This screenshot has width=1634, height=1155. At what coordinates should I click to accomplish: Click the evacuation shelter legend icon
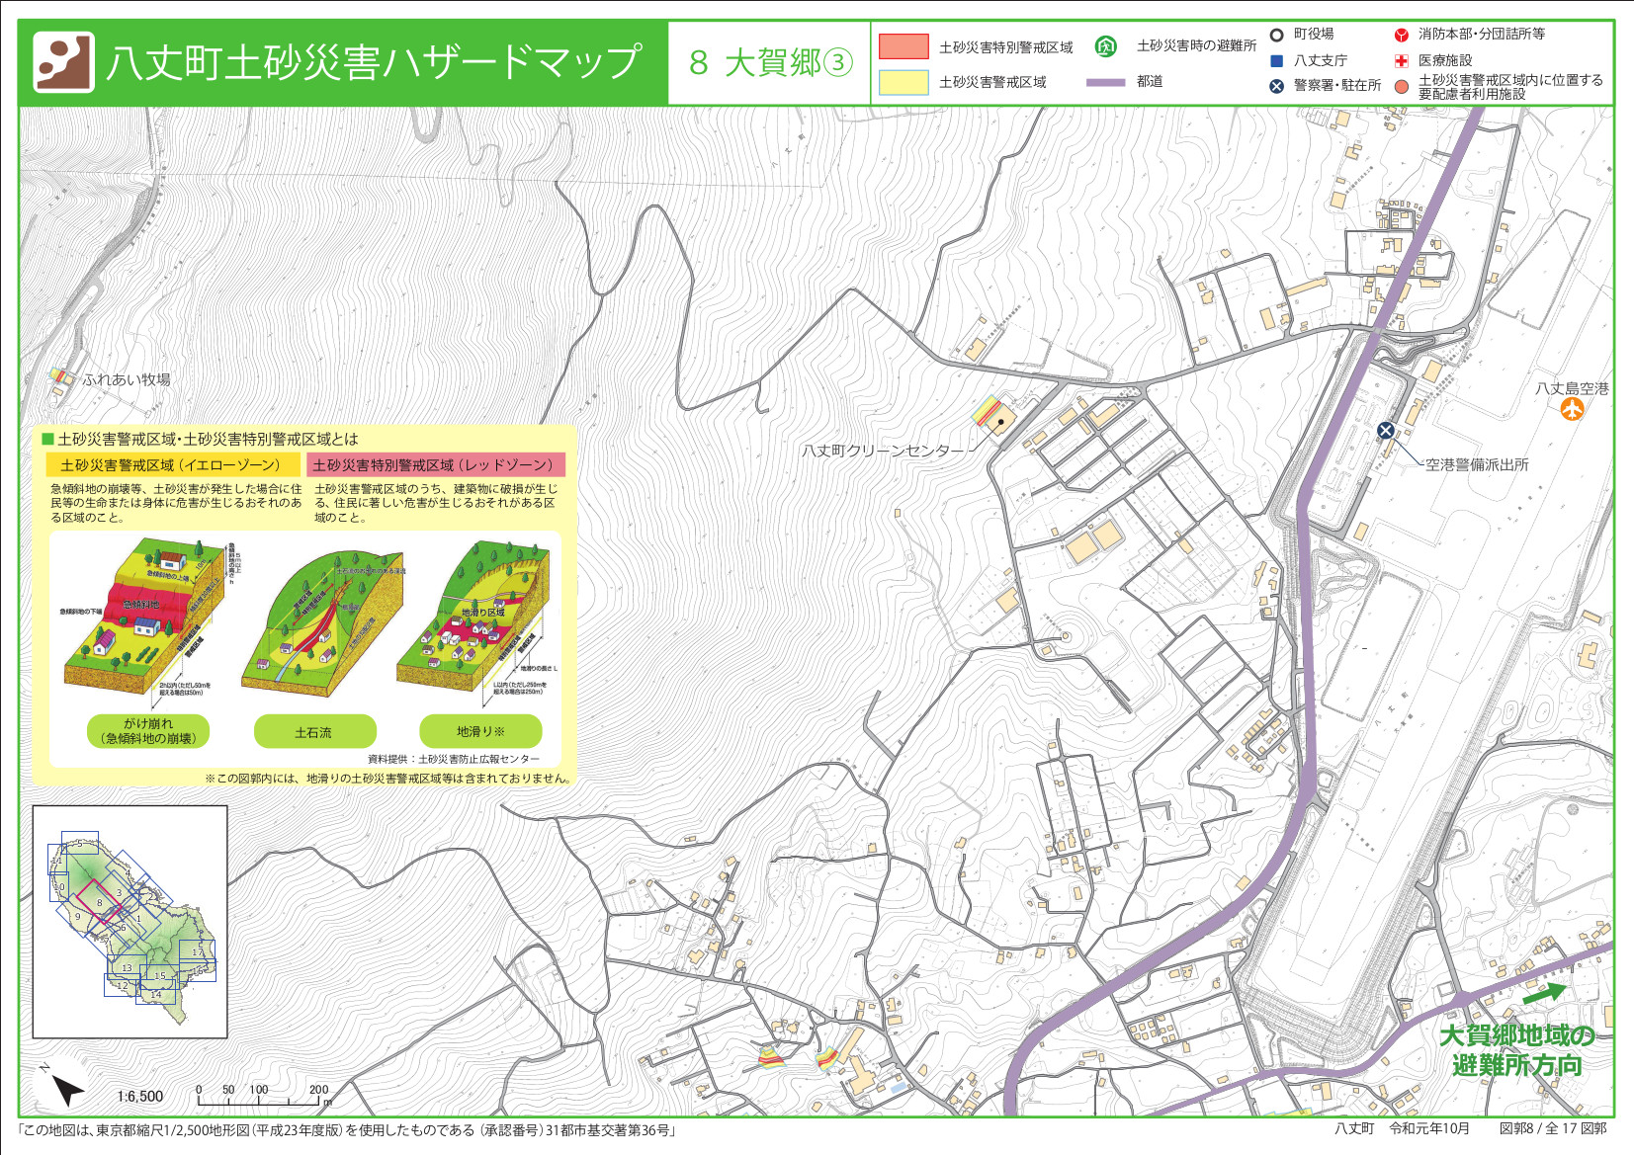1105,46
